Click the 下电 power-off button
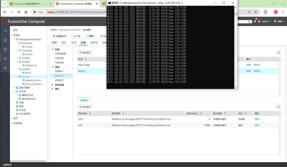Screen dimensions: 287x167 (x=77, y=36)
